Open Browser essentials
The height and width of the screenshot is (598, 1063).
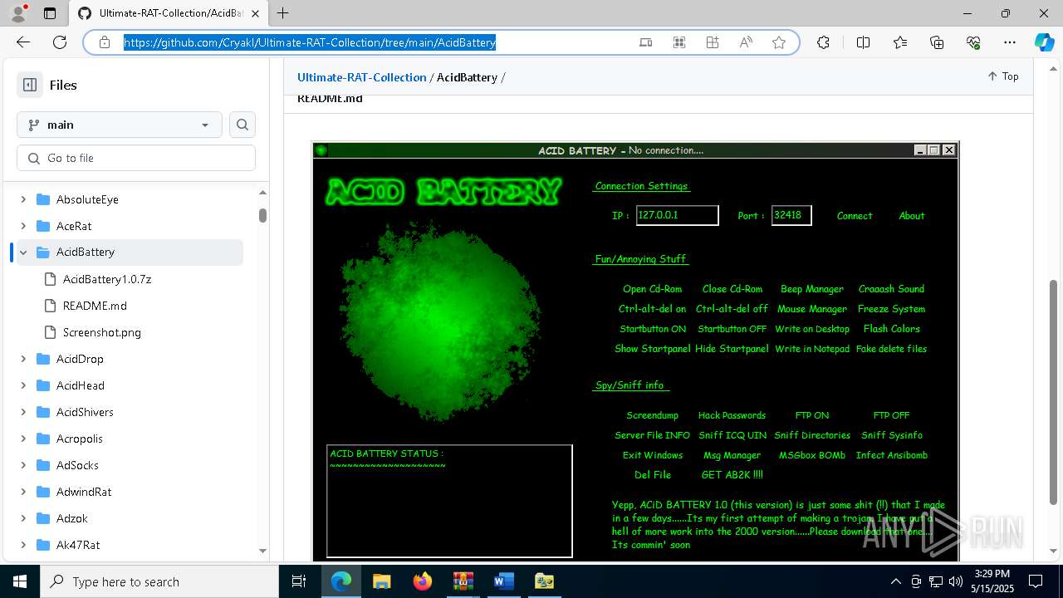pos(973,42)
